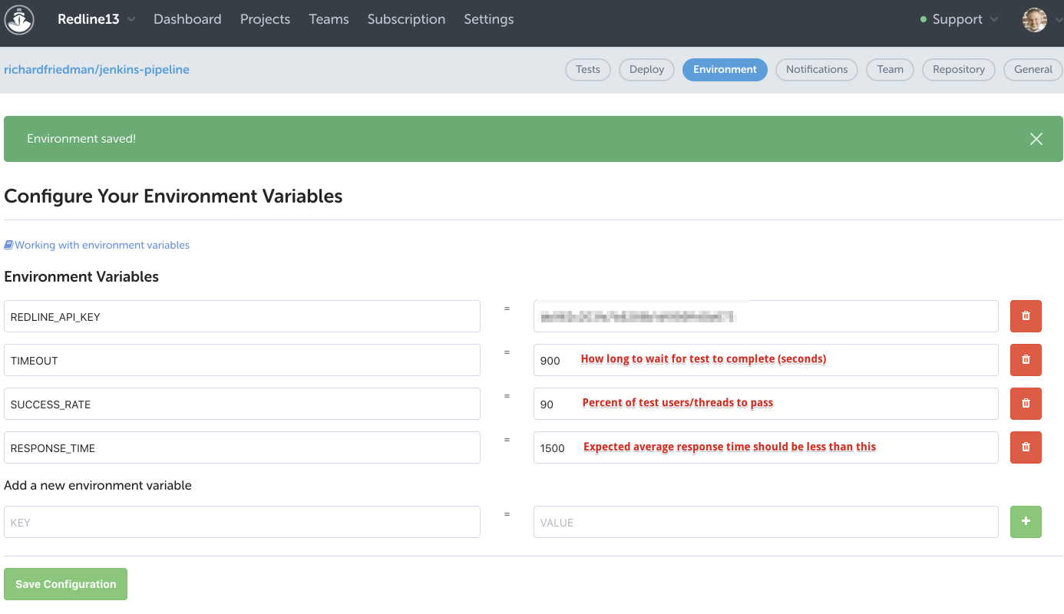The height and width of the screenshot is (614, 1064).
Task: Open Settings in the top navigation
Action: (488, 19)
